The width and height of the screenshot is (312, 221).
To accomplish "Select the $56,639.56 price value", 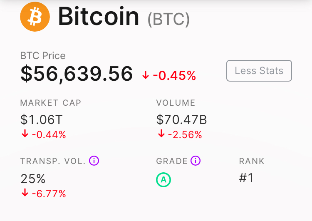I will [77, 74].
